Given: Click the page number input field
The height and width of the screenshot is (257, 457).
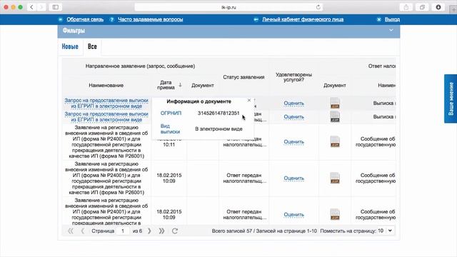Looking at the screenshot, I should [123, 231].
